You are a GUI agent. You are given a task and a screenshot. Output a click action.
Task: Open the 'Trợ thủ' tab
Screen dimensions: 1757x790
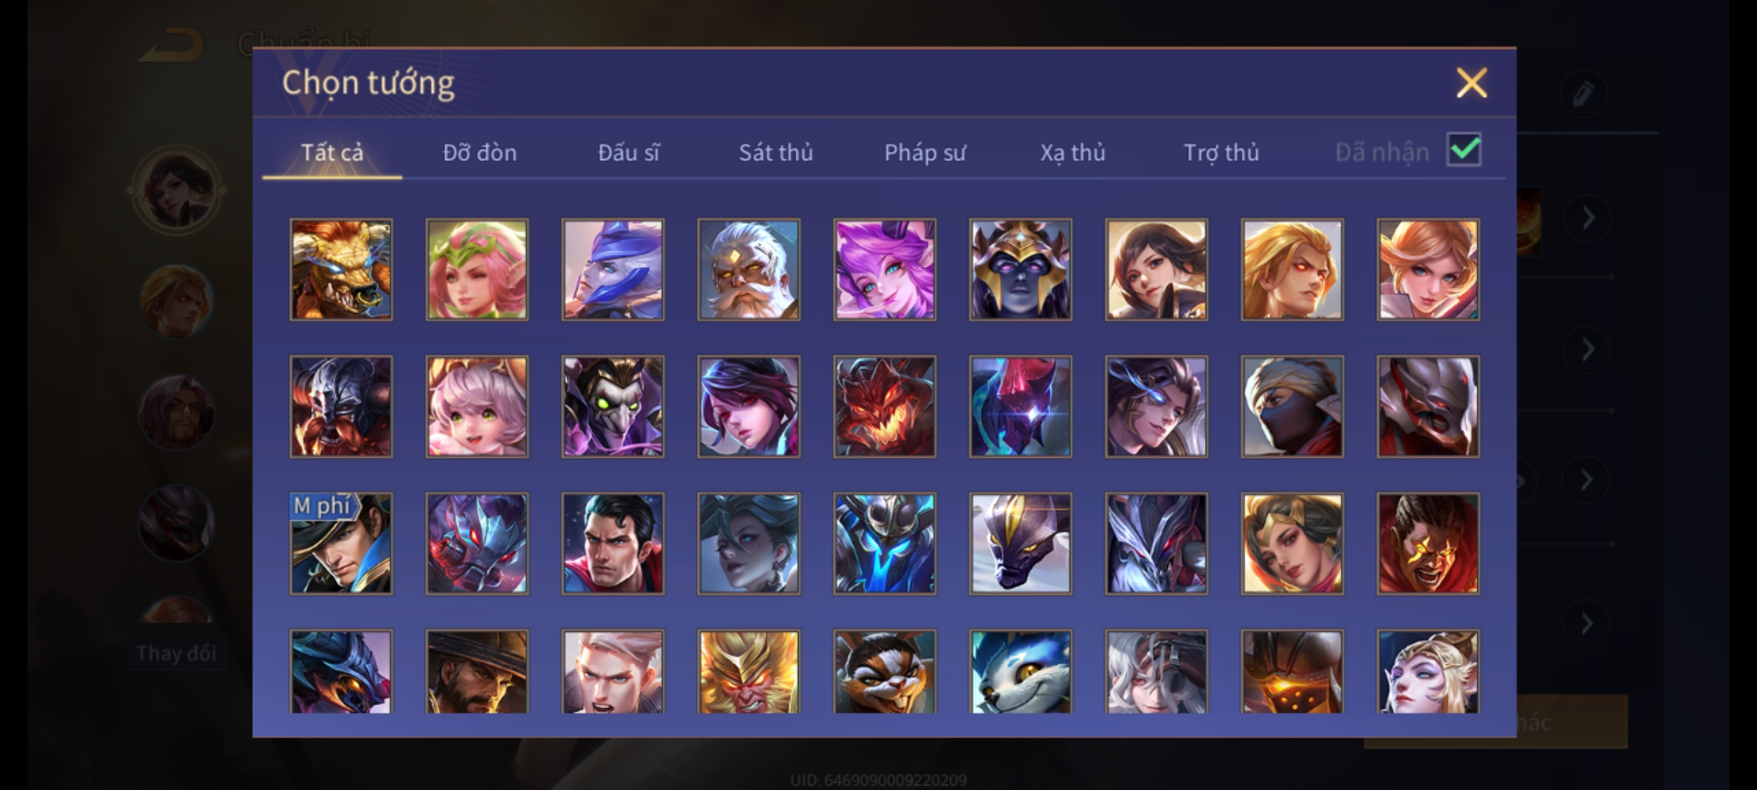click(1221, 152)
